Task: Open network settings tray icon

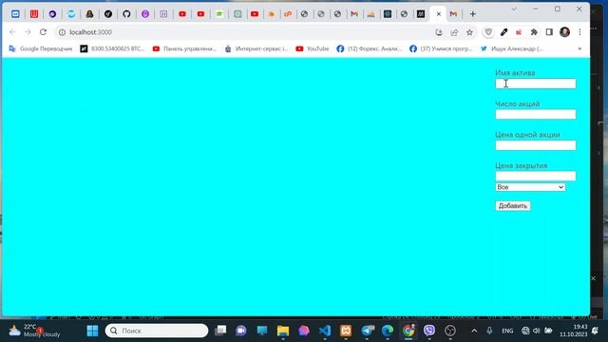Action: point(525,331)
